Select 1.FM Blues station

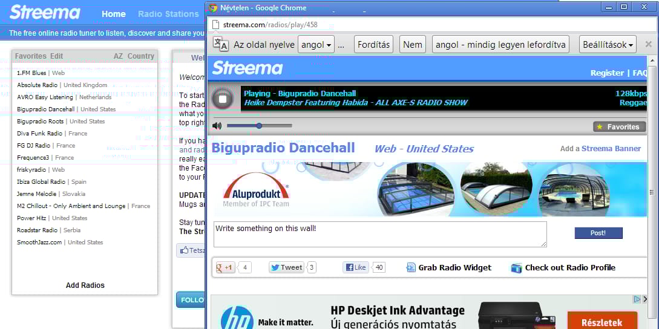[31, 73]
